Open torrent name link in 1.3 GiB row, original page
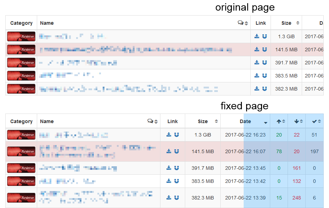Image resolution: width=329 pixels, height=208 pixels. 72,36
